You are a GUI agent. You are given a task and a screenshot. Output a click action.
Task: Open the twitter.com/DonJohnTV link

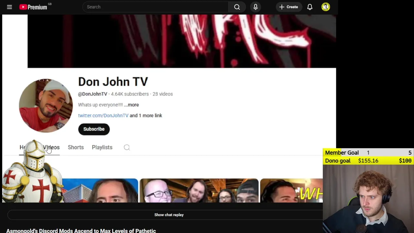tap(103, 116)
